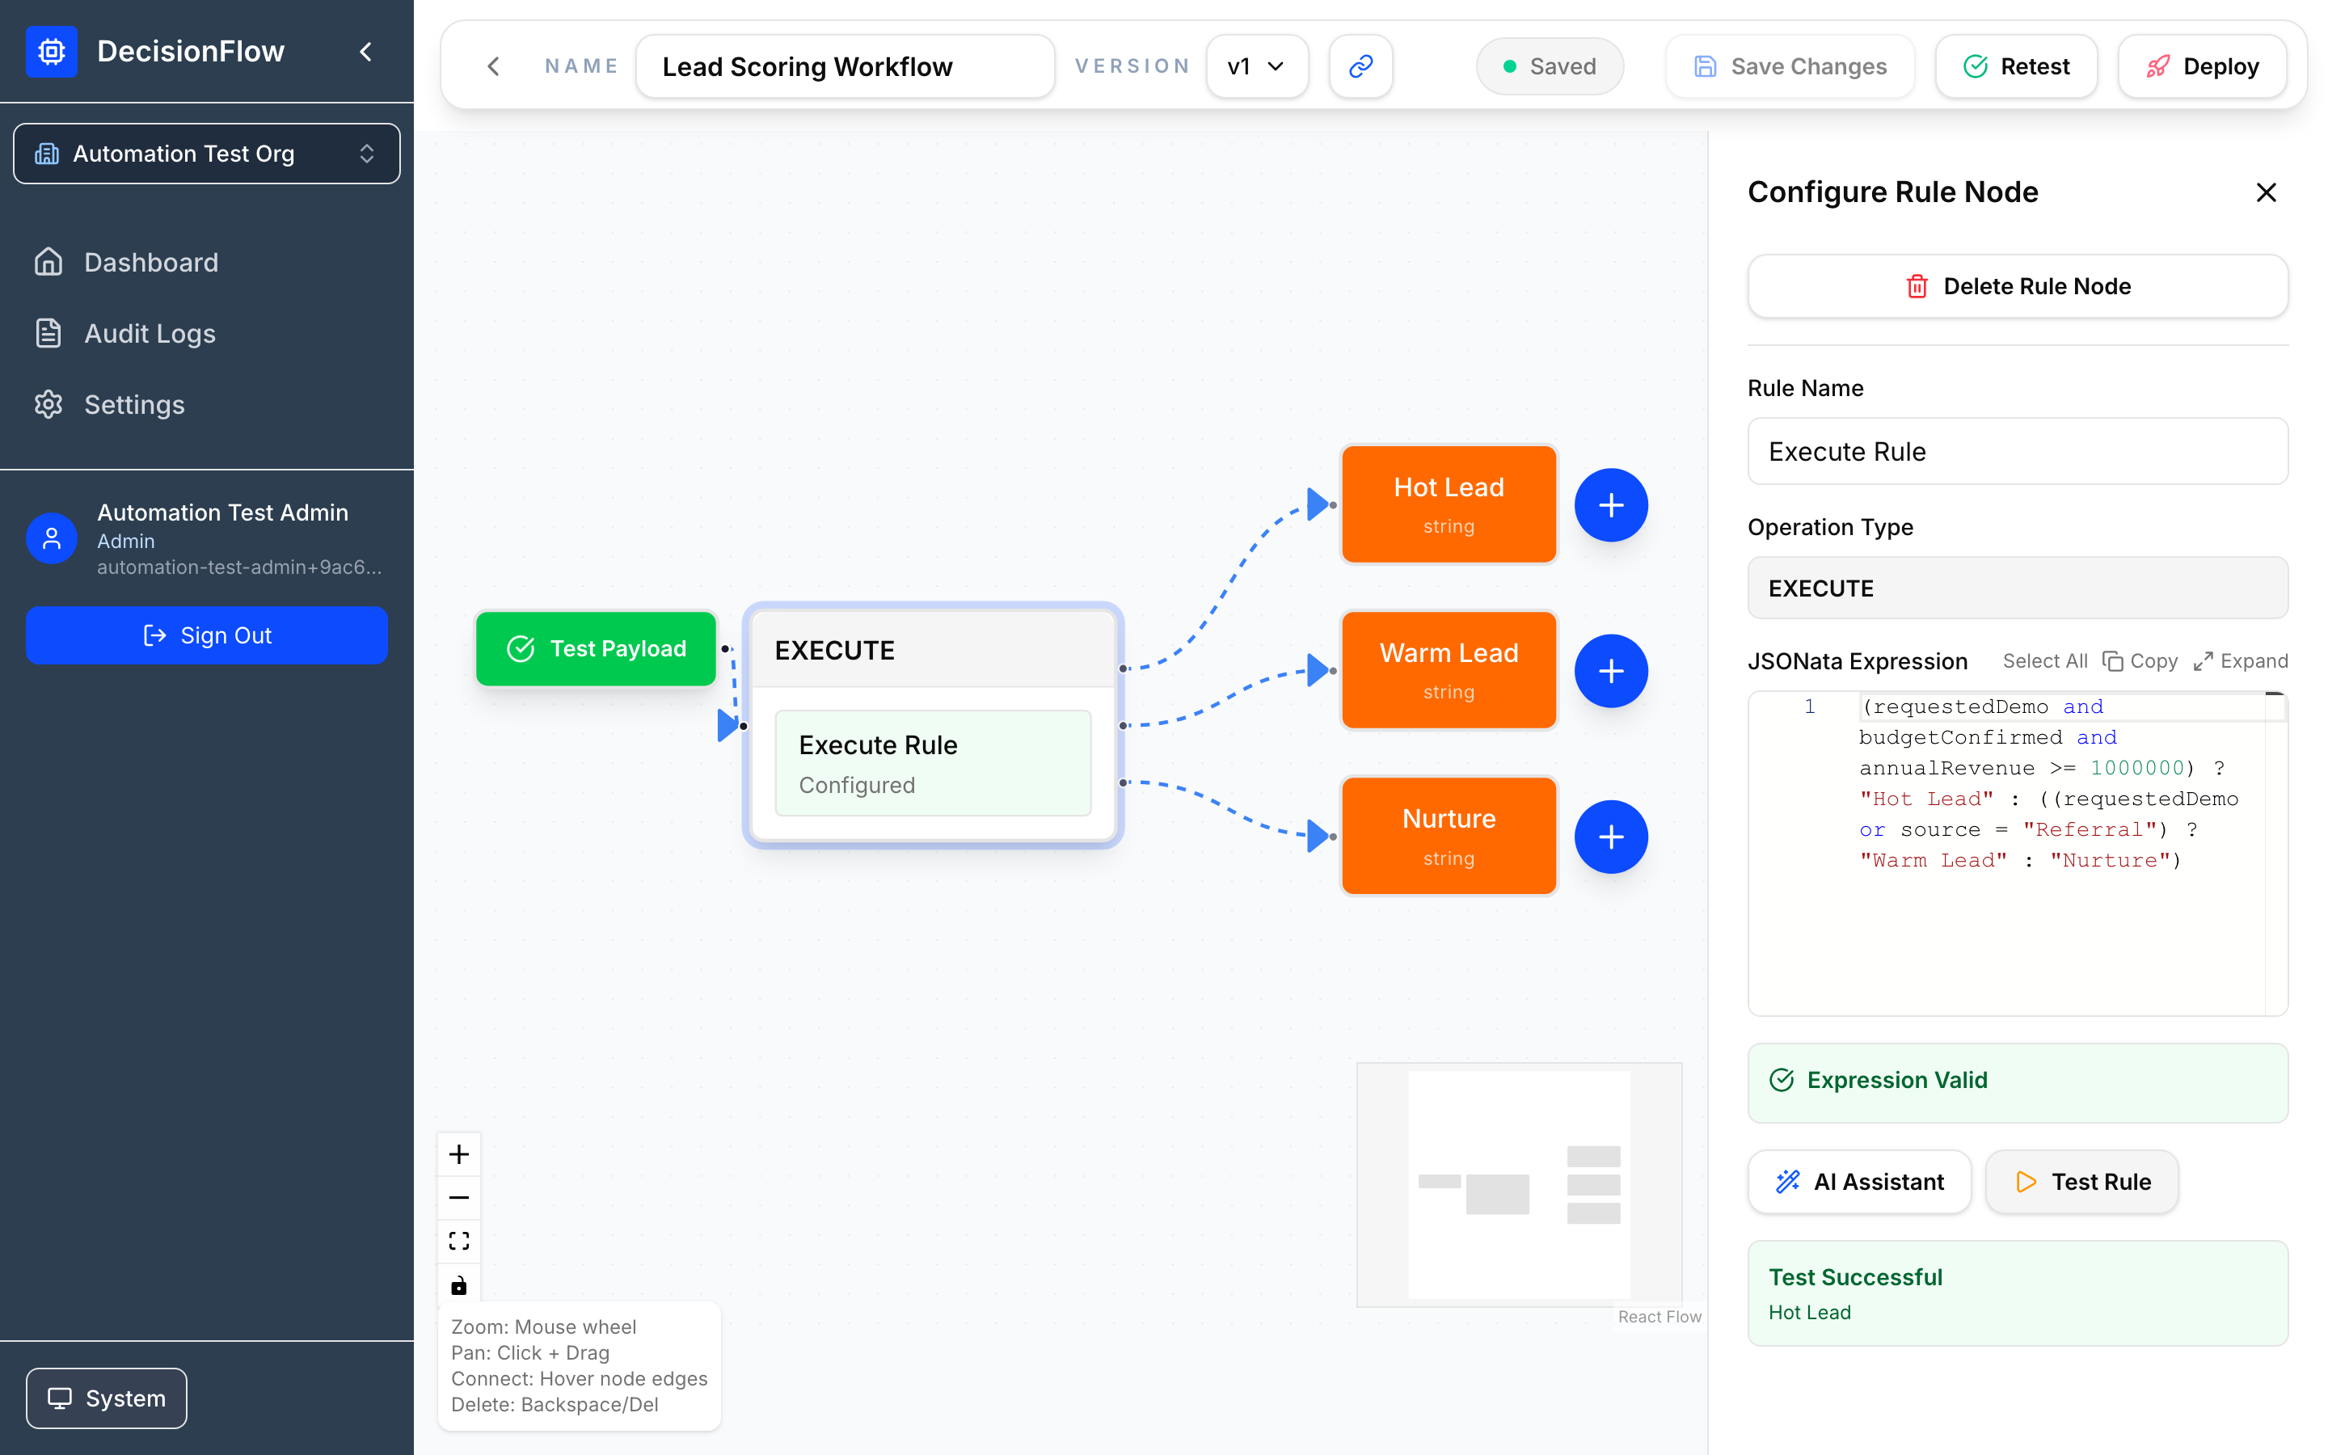This screenshot has width=2328, height=1455.
Task: Select the Execute Rule configured card
Action: pyautogui.click(x=933, y=763)
